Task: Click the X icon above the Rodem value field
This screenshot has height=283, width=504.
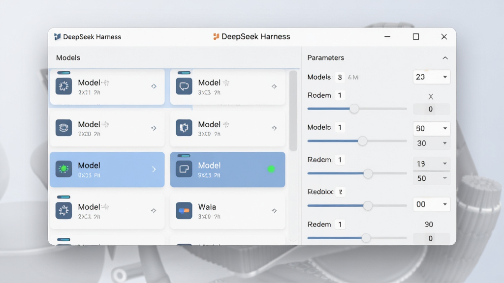Action: pyautogui.click(x=431, y=97)
